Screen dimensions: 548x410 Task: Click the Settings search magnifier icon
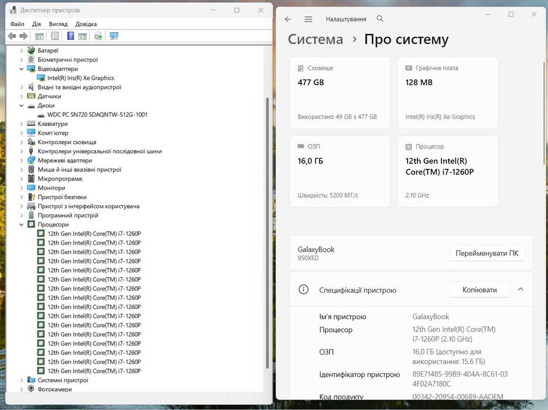pos(380,19)
